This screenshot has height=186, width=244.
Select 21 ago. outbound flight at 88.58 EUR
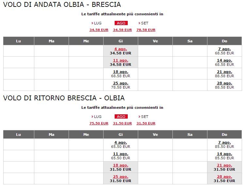point(224,72)
